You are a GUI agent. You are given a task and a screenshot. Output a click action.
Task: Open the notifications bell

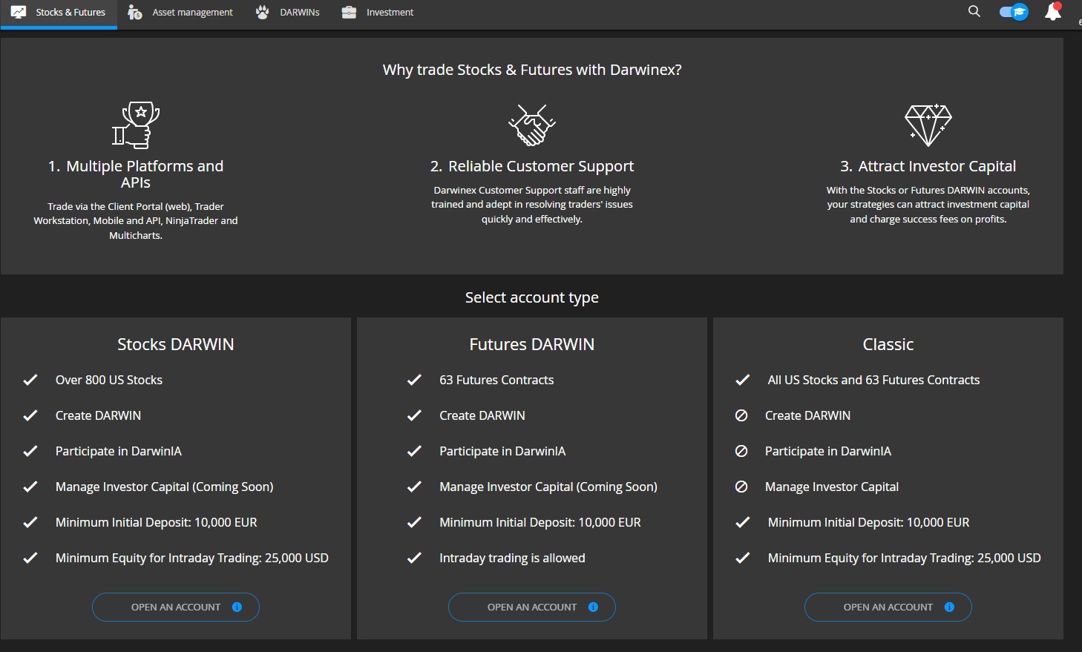1052,12
